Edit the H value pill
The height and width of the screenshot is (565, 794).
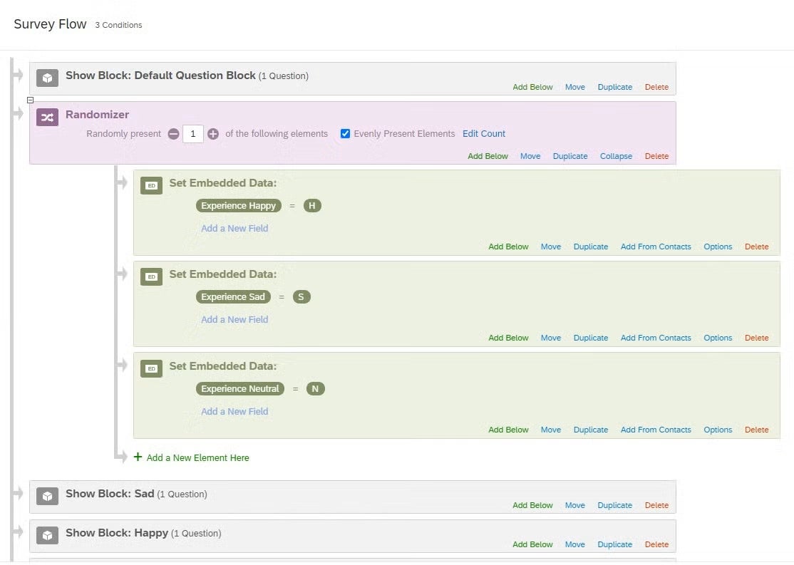coord(312,205)
